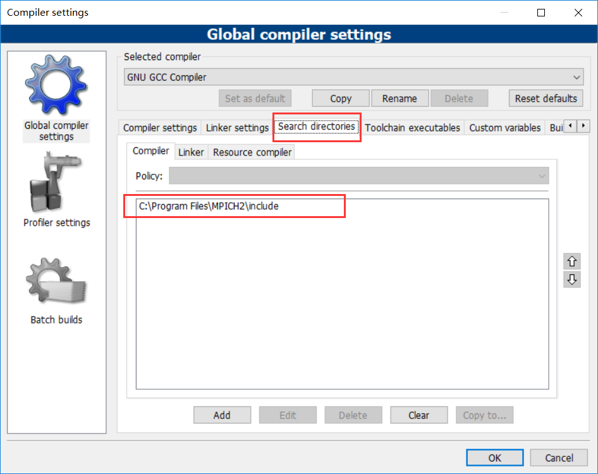The height and width of the screenshot is (474, 598).
Task: Open Profiler settings via its sidebar icon
Action: coord(56,182)
